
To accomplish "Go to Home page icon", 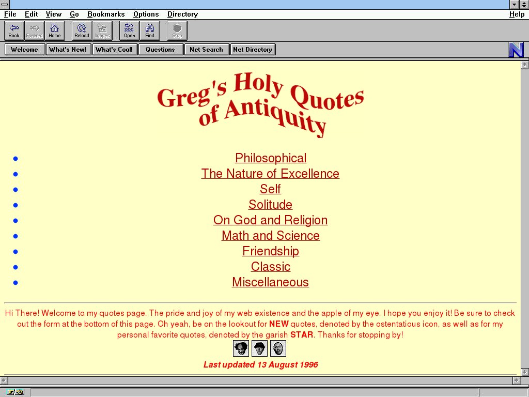I will pyautogui.click(x=54, y=30).
